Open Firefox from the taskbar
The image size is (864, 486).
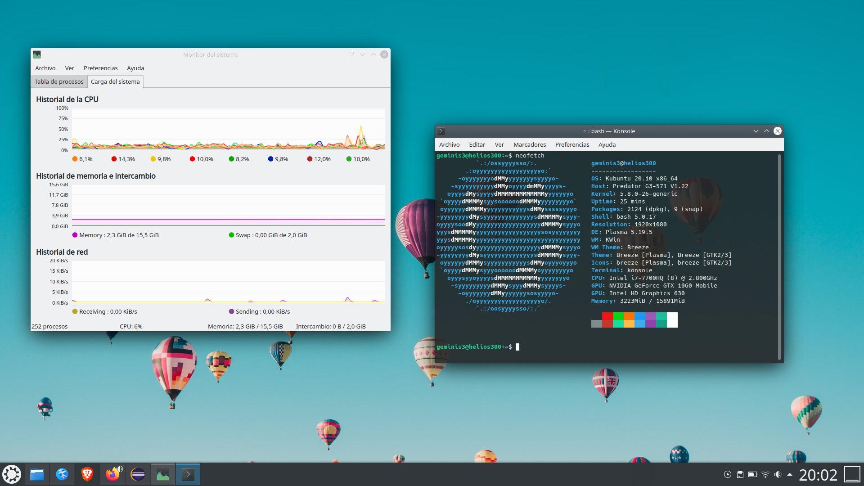112,474
